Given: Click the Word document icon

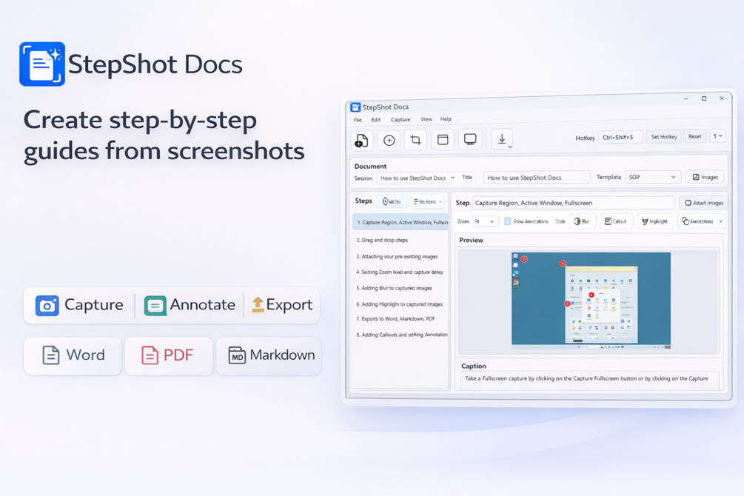Looking at the screenshot, I should (51, 355).
